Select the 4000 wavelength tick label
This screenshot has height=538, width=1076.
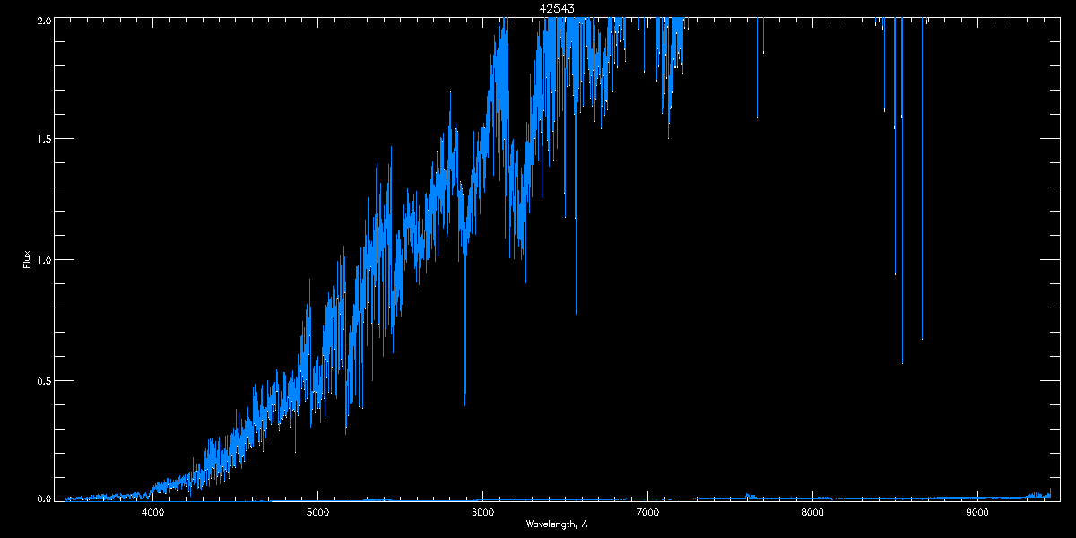(x=153, y=513)
